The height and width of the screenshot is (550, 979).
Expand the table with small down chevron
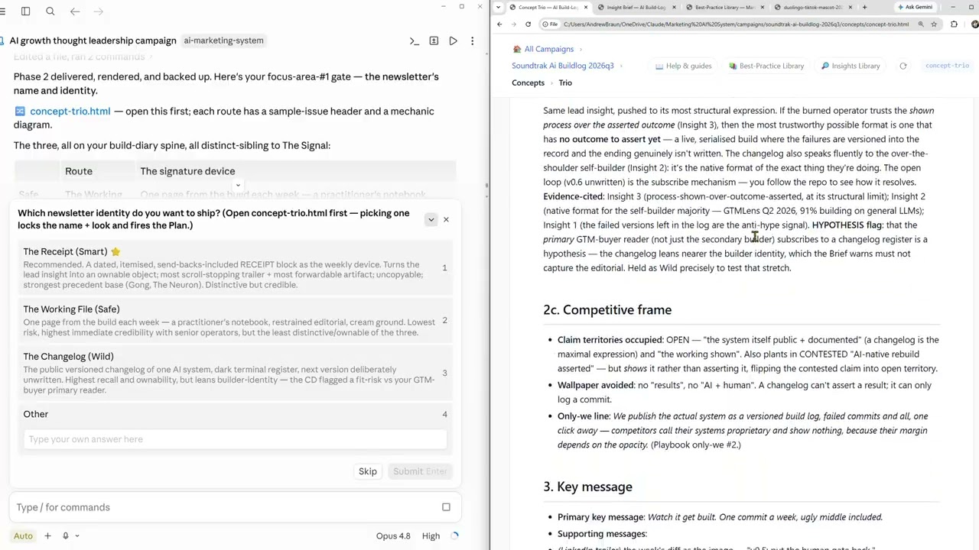coord(238,185)
